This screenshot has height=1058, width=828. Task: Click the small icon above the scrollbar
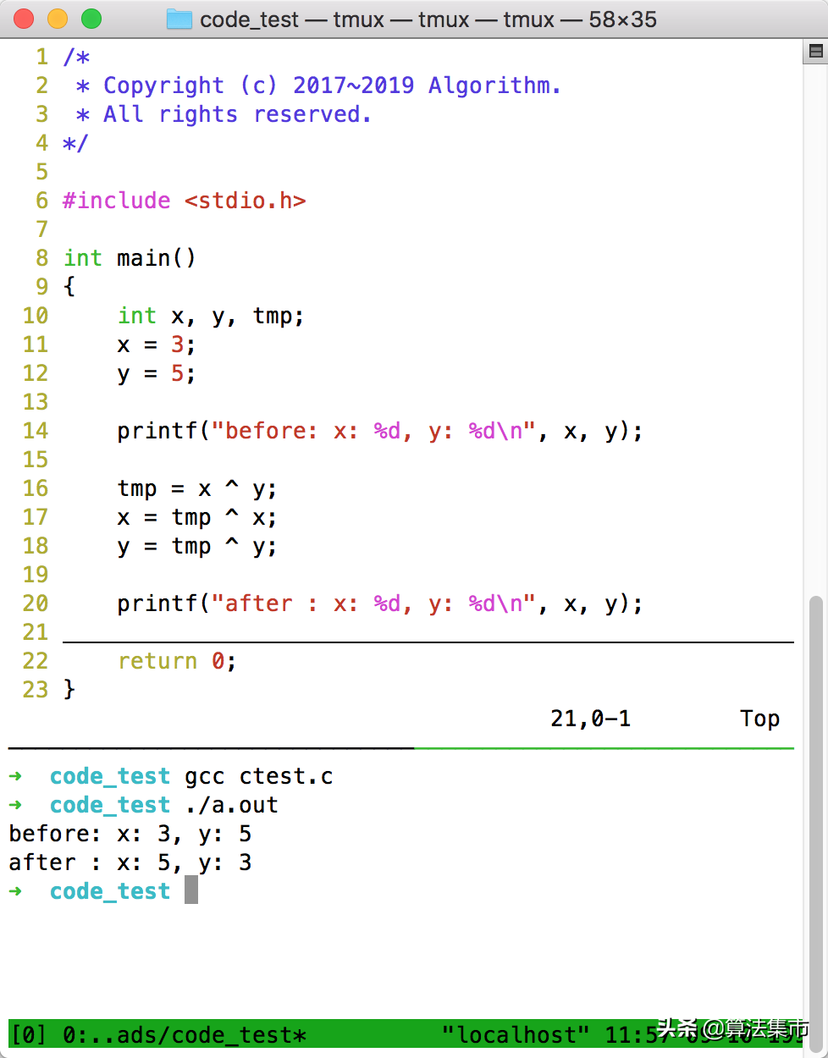816,52
